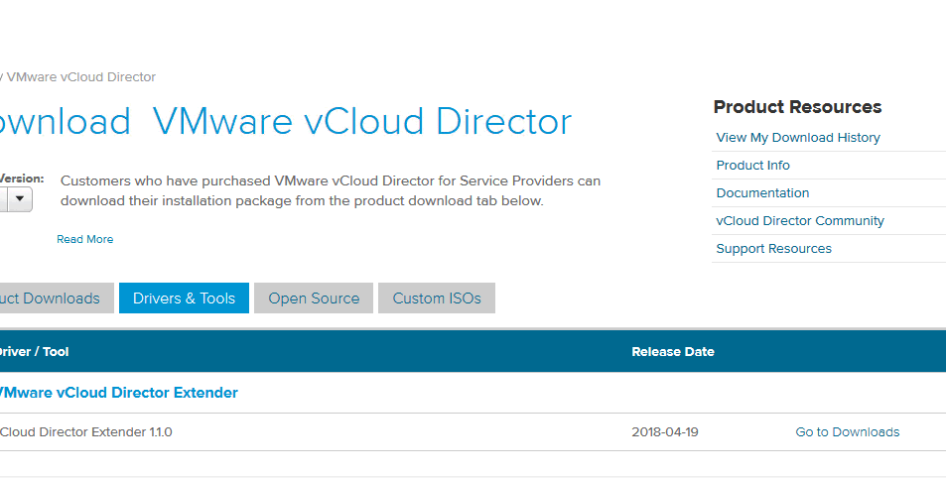Select the Drivers & Tools tab
The width and height of the screenshot is (946, 478).
pos(184,299)
